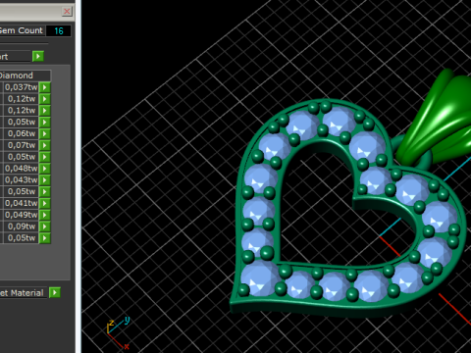Click the green arrow beside 0,07tw
The image size is (471, 353).
(x=45, y=145)
